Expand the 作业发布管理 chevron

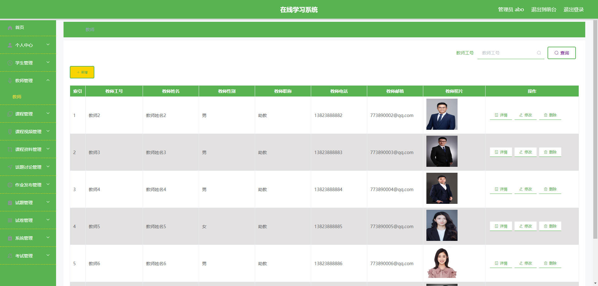point(48,184)
